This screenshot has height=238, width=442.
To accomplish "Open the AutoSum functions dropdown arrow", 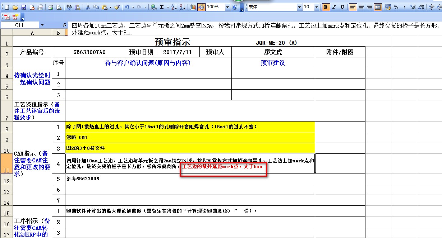I will point(168,7).
